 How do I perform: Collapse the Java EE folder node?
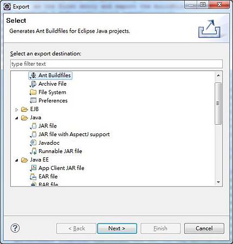(17, 160)
